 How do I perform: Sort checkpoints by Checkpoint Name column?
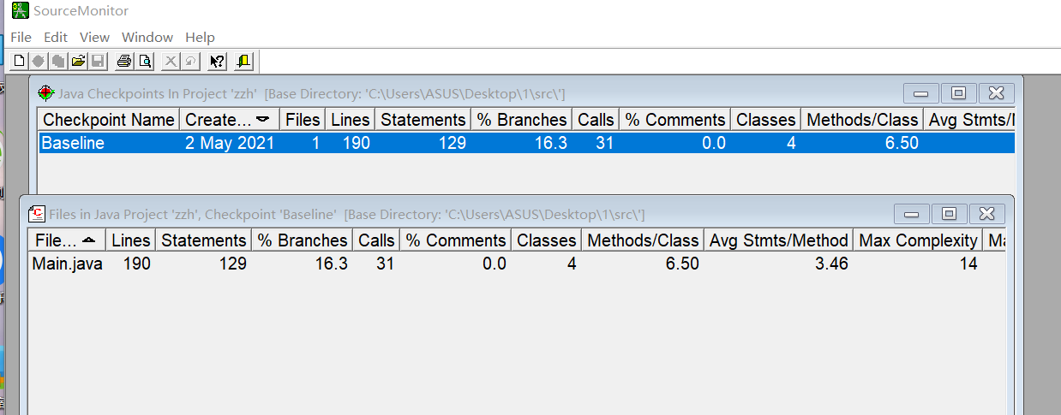109,120
